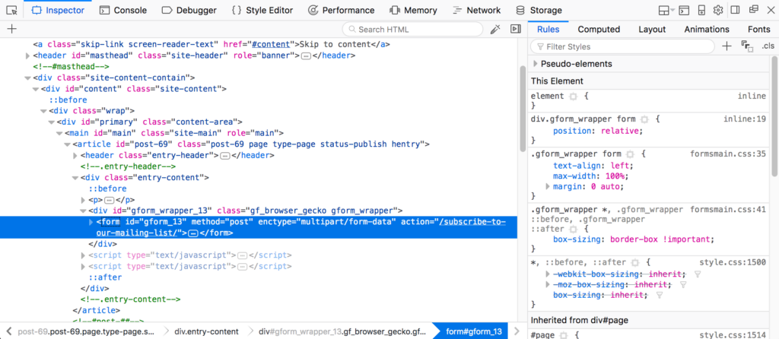779x339 pixels.
Task: Toggle the 3-pane inspector icon
Action: coord(516,30)
